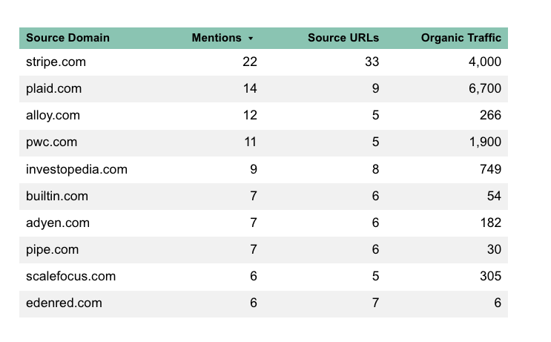Click the Mentions sort arrow icon

[251, 39]
